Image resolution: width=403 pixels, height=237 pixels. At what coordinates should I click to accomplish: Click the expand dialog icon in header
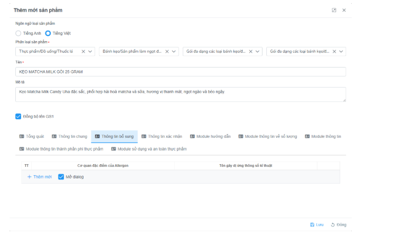pyautogui.click(x=334, y=10)
